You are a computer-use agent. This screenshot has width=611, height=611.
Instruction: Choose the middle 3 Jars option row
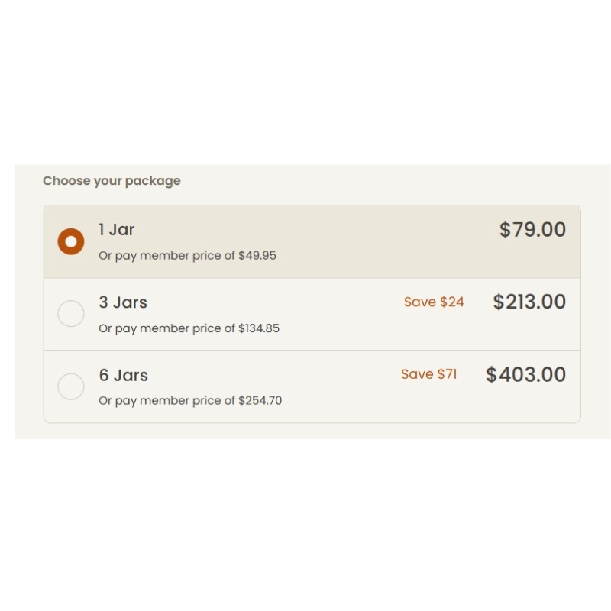[305, 315]
